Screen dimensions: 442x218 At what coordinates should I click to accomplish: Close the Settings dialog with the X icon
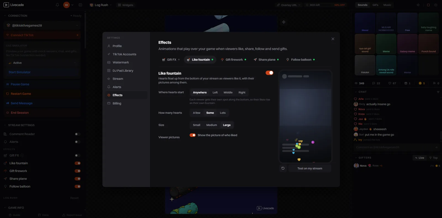coord(333,39)
